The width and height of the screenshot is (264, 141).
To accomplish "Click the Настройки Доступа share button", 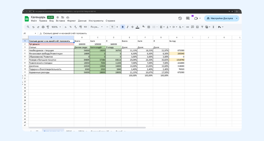I will [x=219, y=19].
